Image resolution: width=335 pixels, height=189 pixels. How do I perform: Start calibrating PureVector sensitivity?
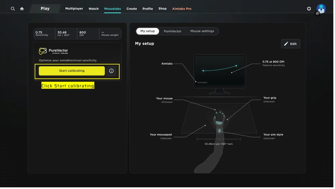point(72,71)
